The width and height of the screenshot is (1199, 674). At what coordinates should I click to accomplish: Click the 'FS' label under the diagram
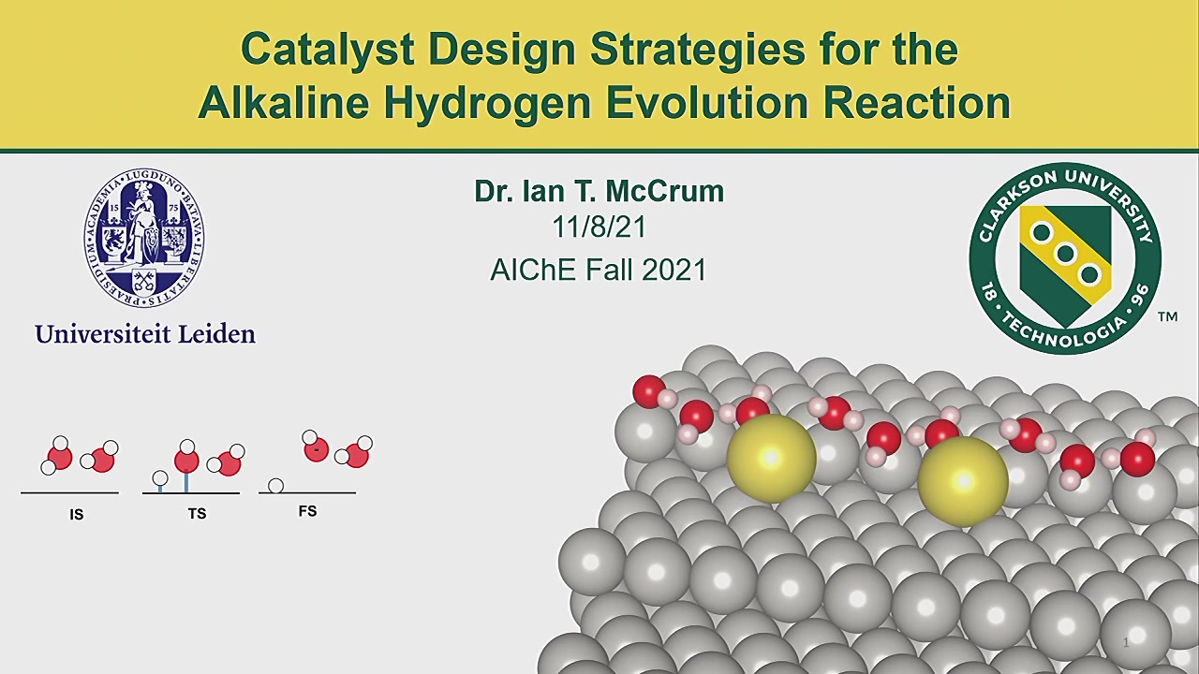point(307,511)
